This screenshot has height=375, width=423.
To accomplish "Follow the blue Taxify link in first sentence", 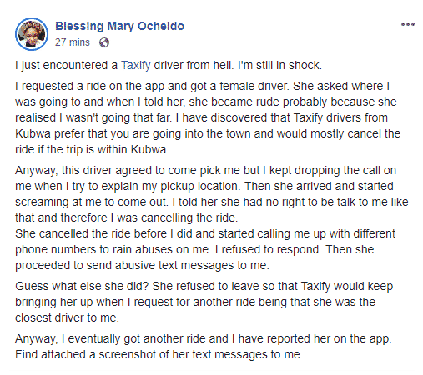I will [136, 65].
